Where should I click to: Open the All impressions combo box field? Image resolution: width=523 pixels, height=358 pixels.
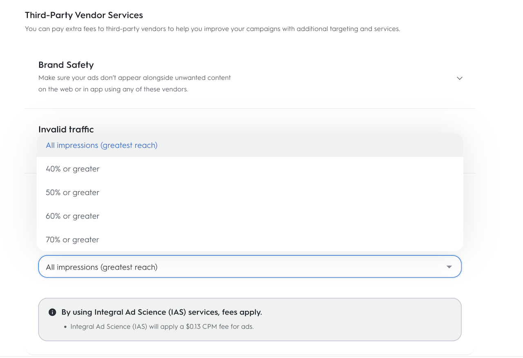coord(245,267)
